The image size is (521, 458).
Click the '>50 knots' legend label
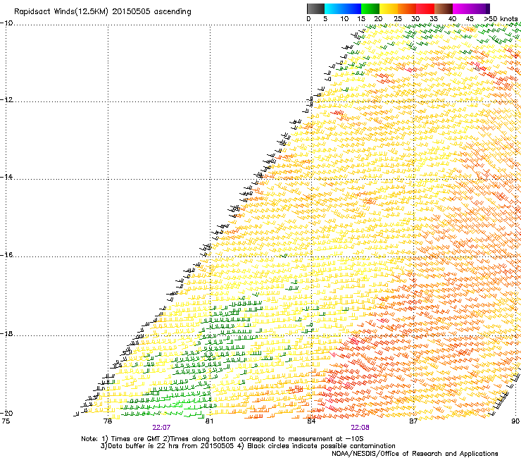point(501,19)
